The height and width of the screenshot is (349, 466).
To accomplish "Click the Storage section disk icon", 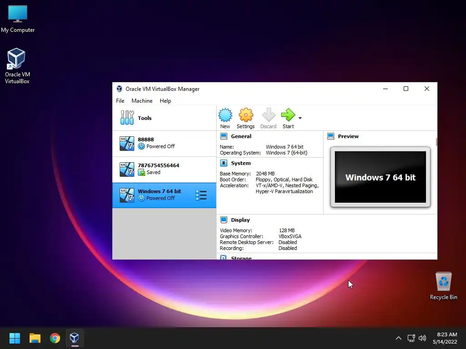I will click(x=223, y=257).
